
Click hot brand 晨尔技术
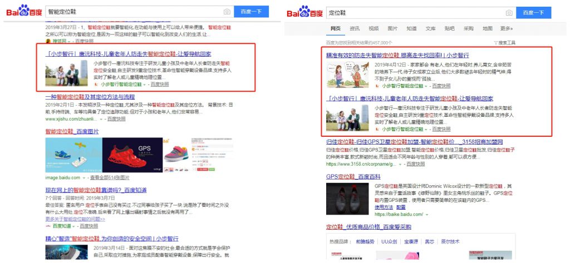(x=450, y=241)
